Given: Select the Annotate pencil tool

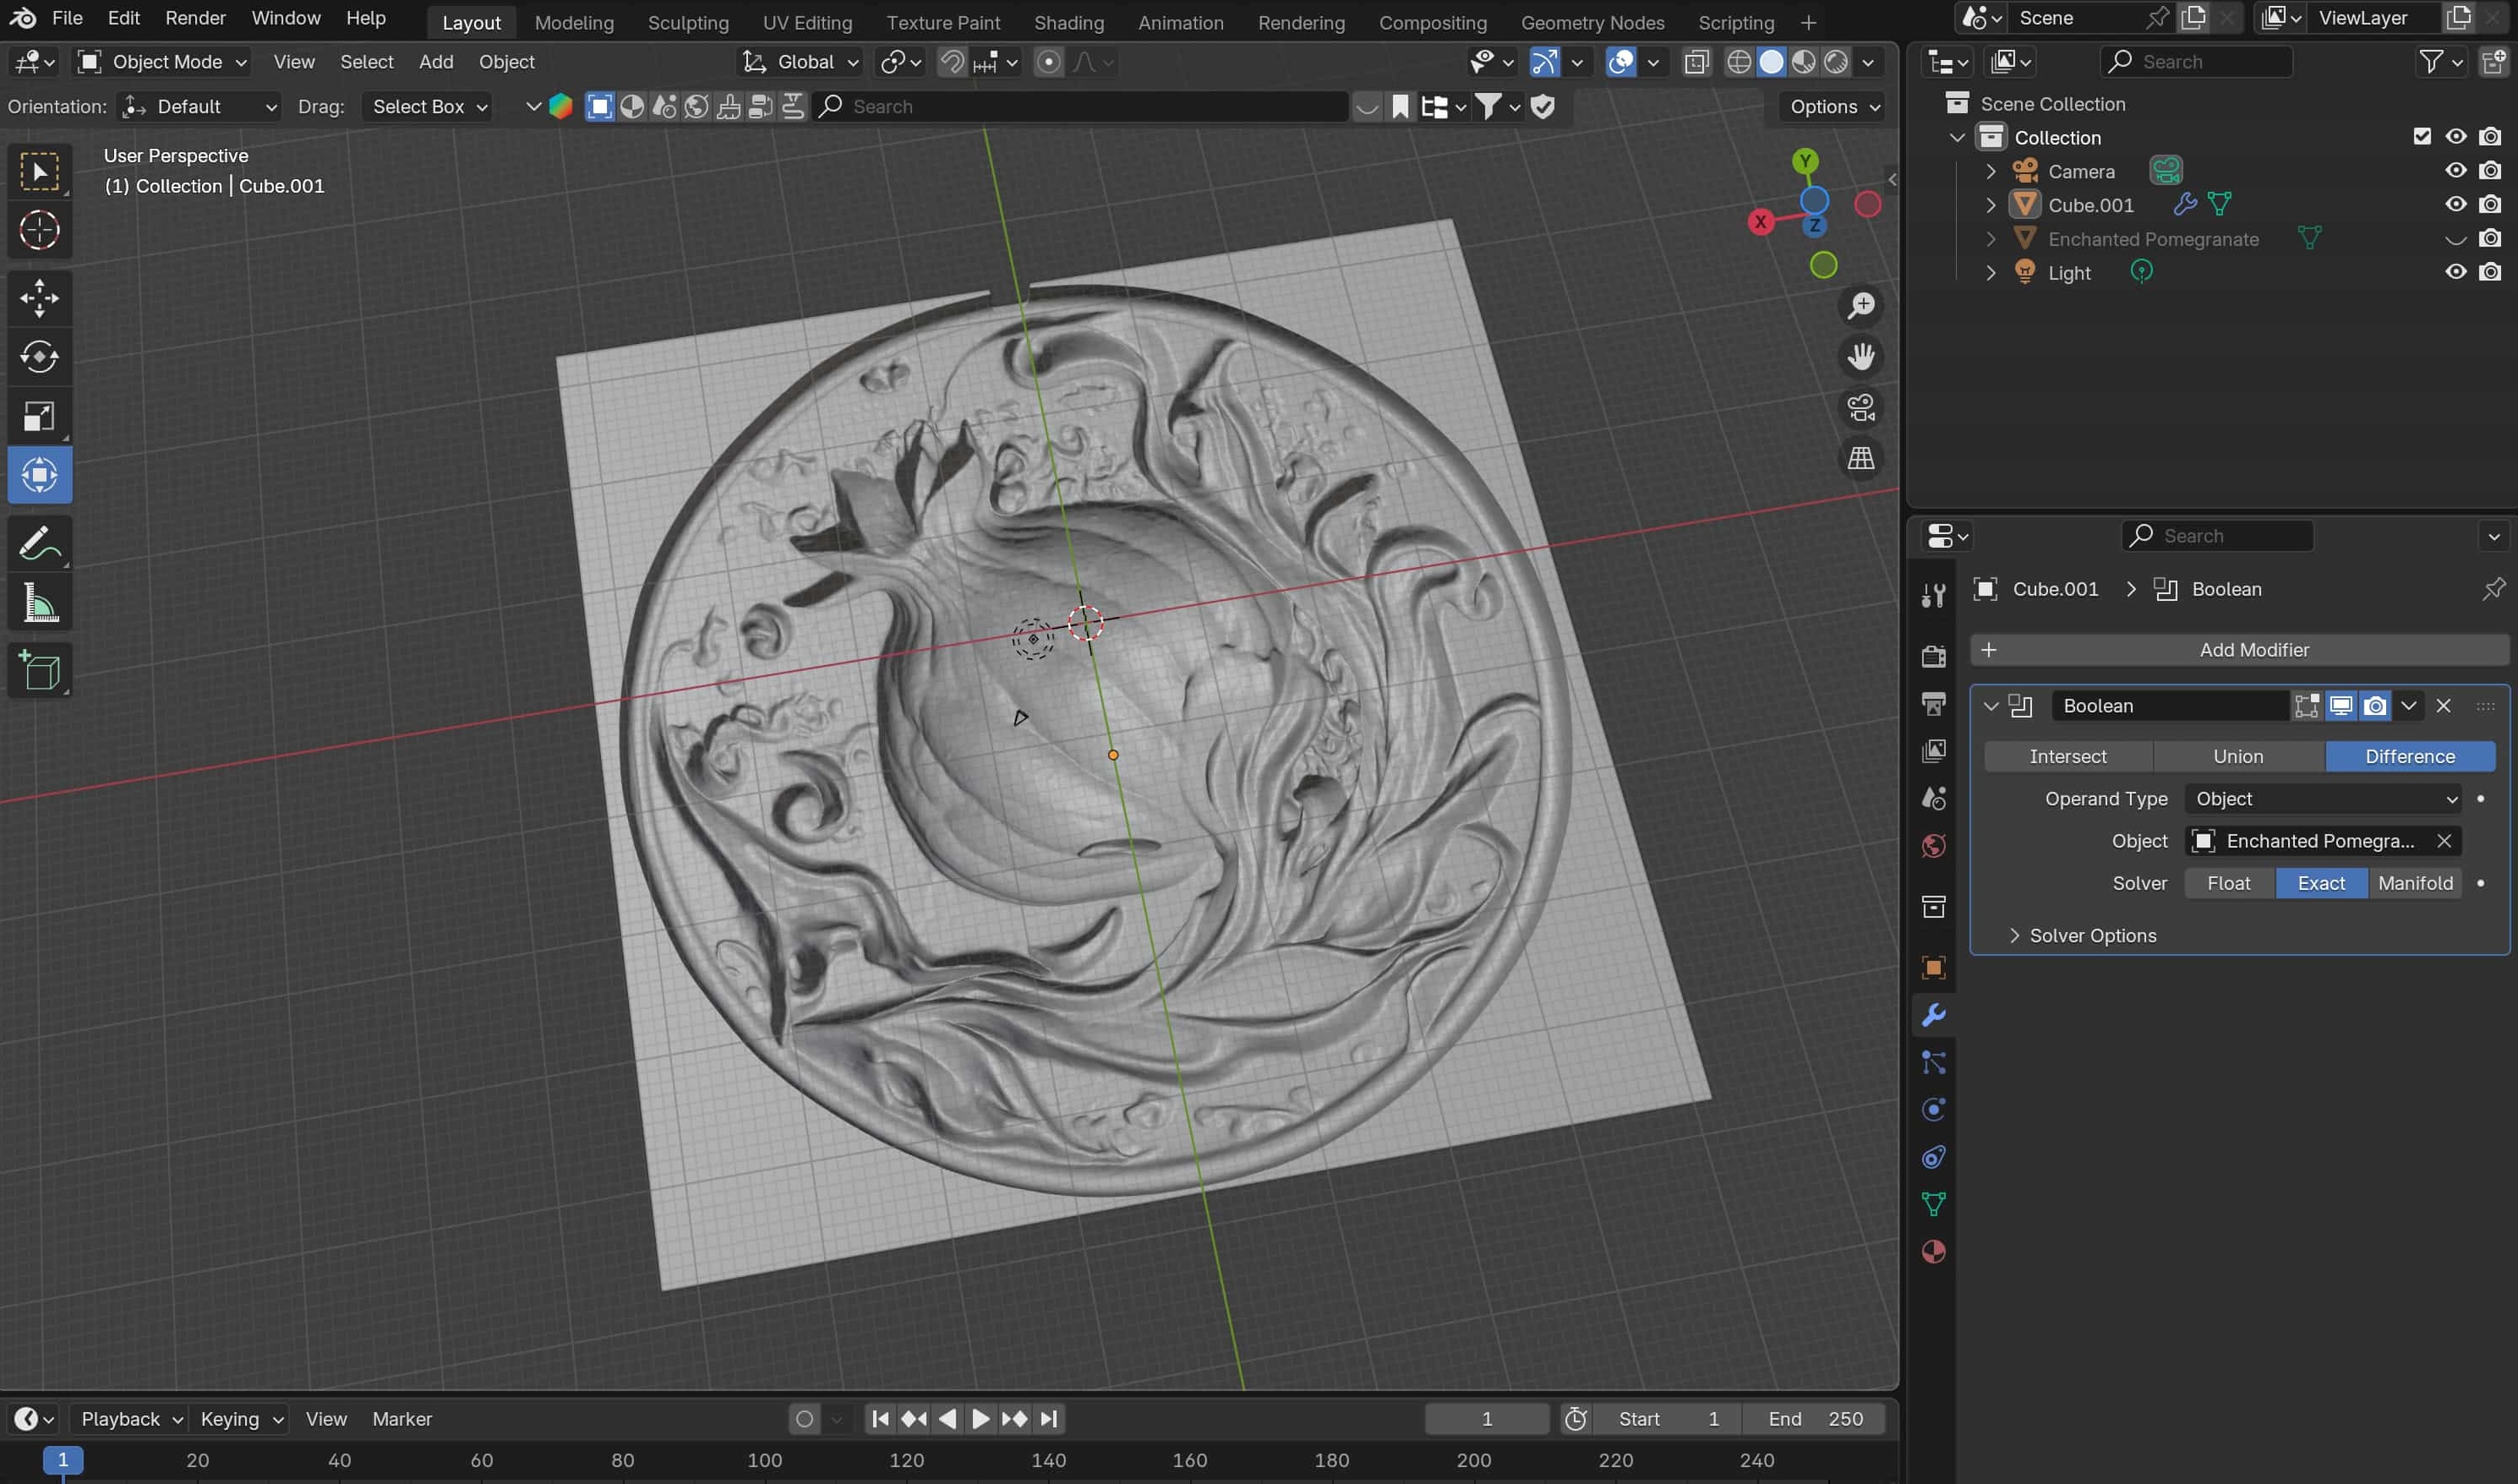Looking at the screenshot, I should coord(39,544).
